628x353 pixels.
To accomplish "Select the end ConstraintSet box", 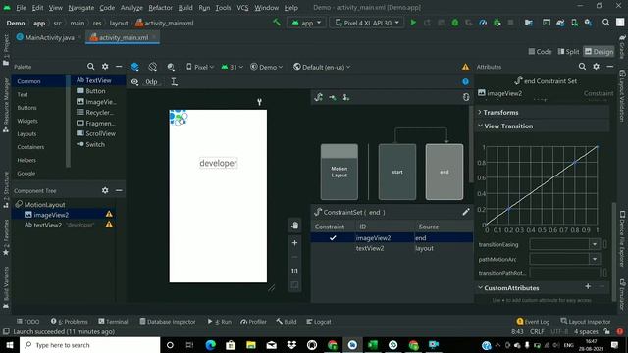I will (445, 172).
